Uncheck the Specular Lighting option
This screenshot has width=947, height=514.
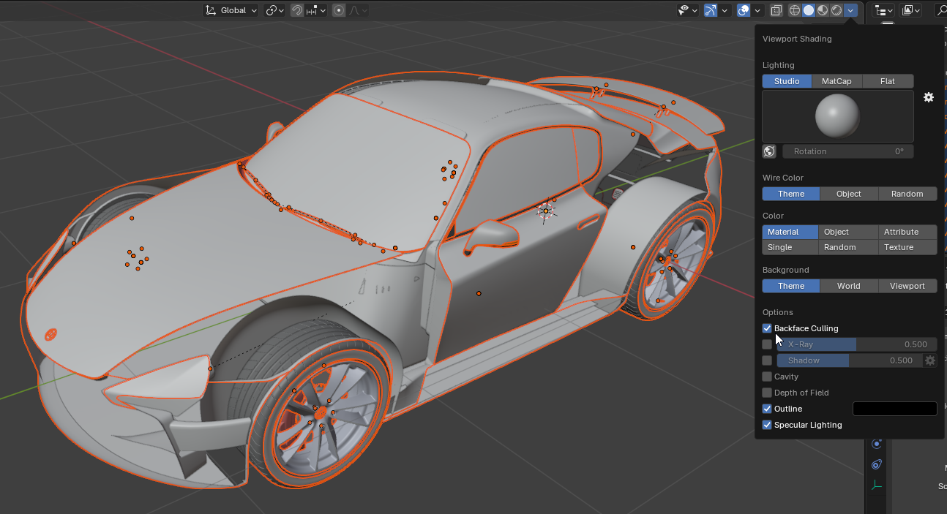tap(766, 425)
